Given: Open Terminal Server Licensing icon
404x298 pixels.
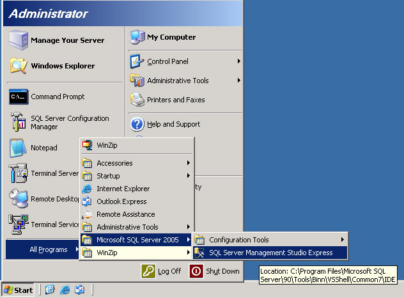Looking at the screenshot, I should point(18,173).
